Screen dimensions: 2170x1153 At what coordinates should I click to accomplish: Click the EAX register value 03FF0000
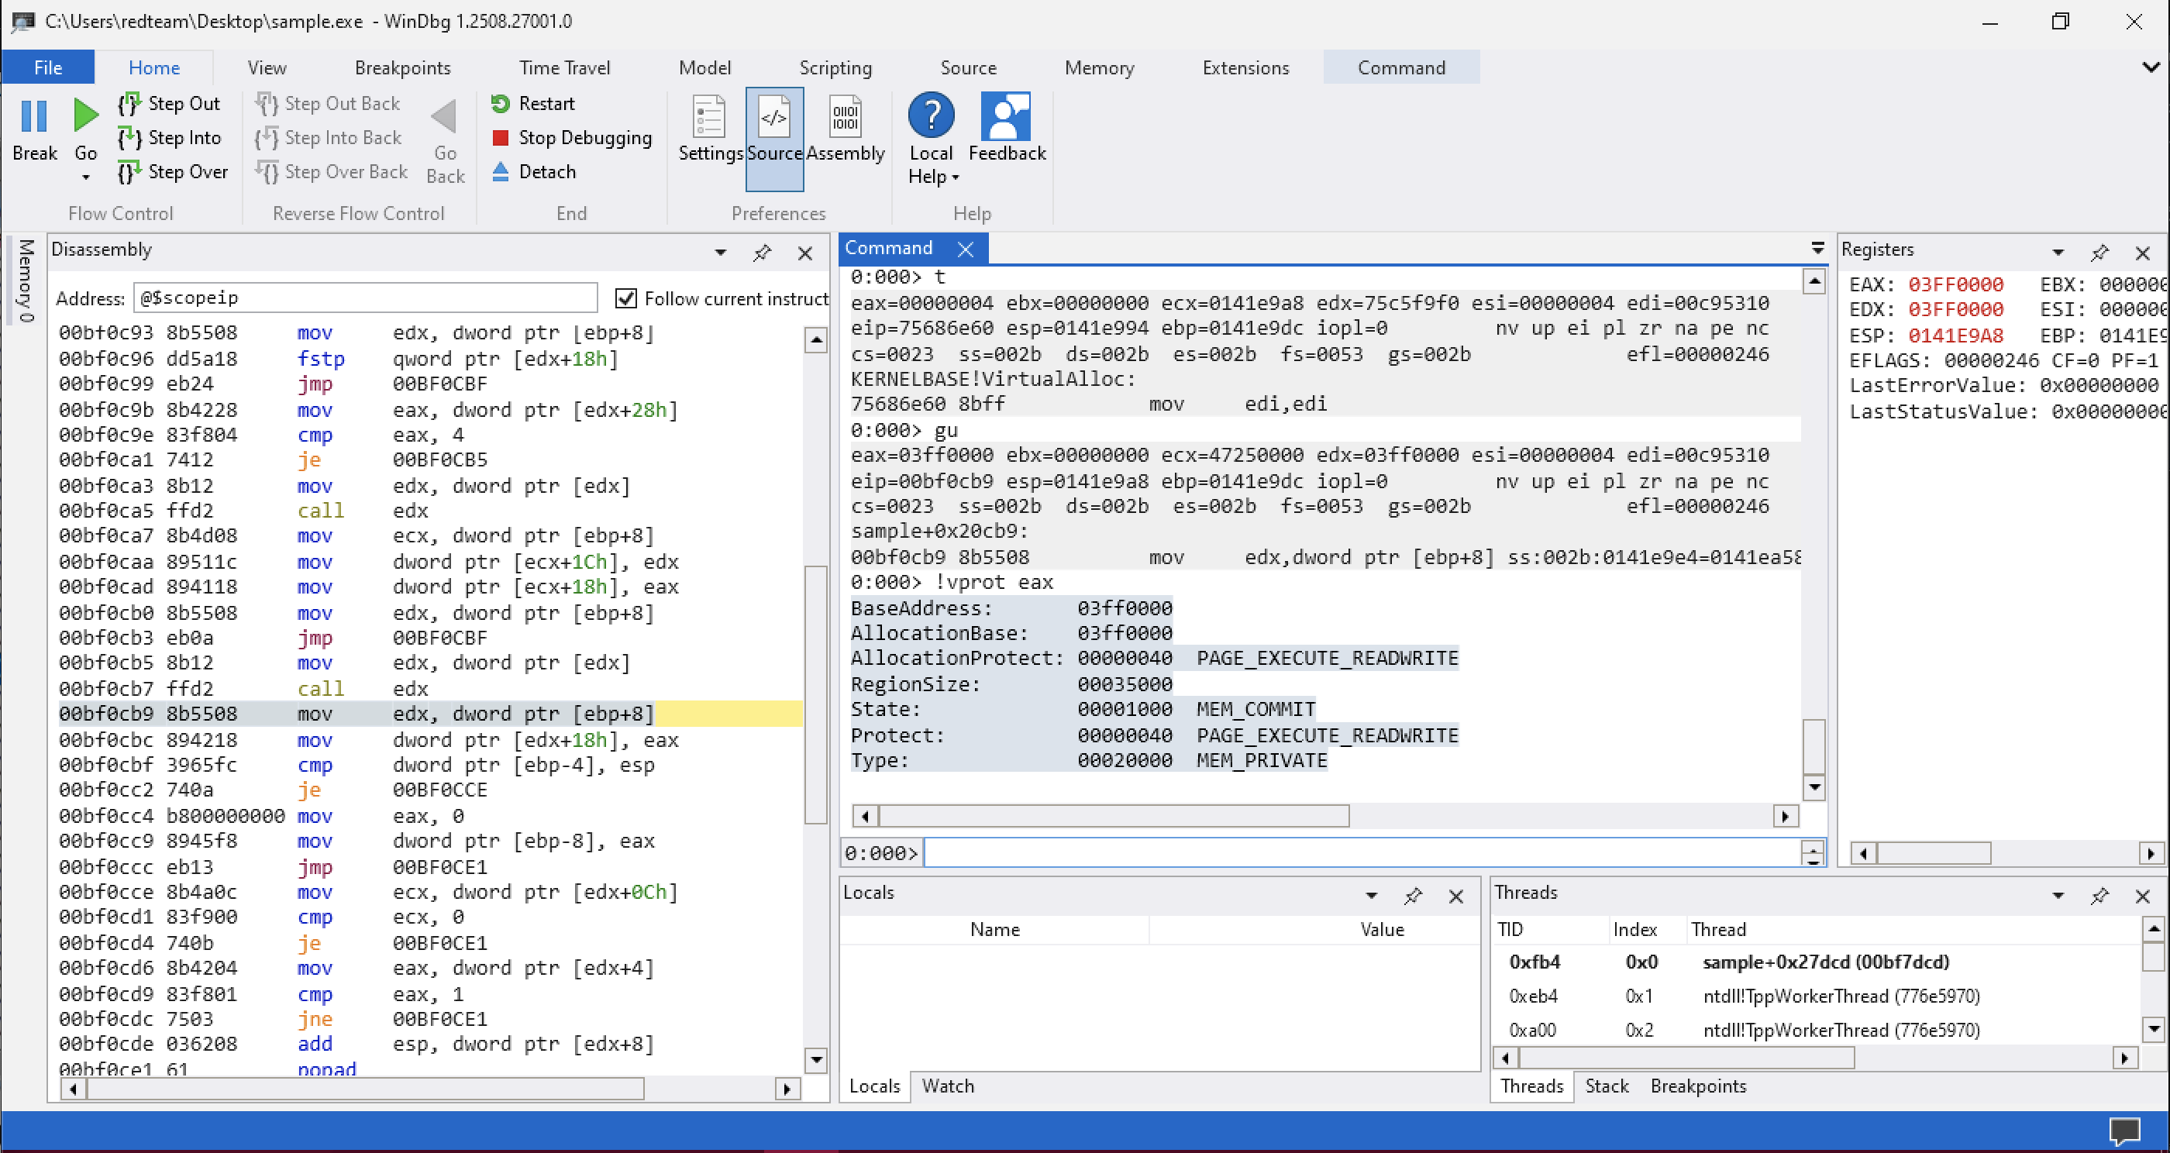click(1955, 284)
